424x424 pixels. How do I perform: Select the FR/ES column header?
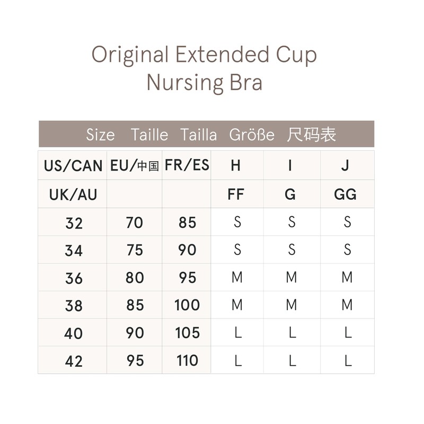187,165
